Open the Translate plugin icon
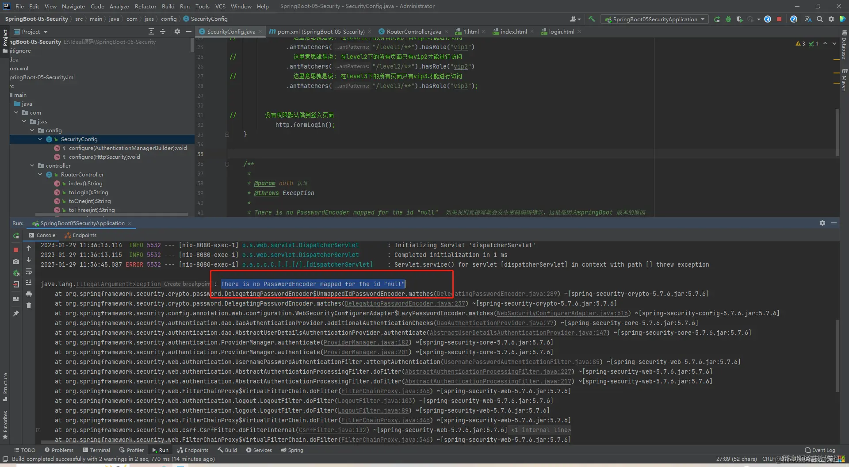The width and height of the screenshot is (849, 467). tap(808, 19)
